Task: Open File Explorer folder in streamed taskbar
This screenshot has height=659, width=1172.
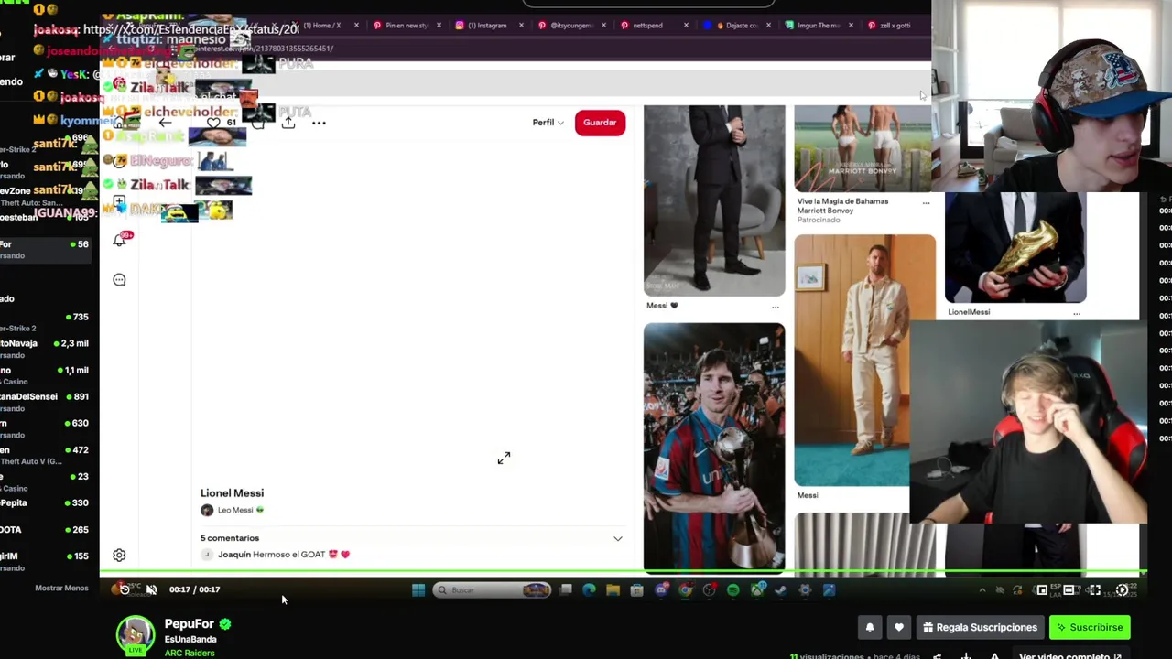Action: (x=613, y=590)
